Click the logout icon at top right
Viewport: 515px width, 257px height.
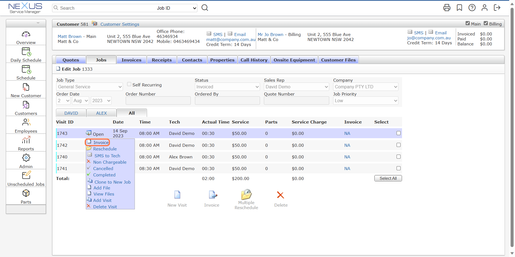pos(497,8)
